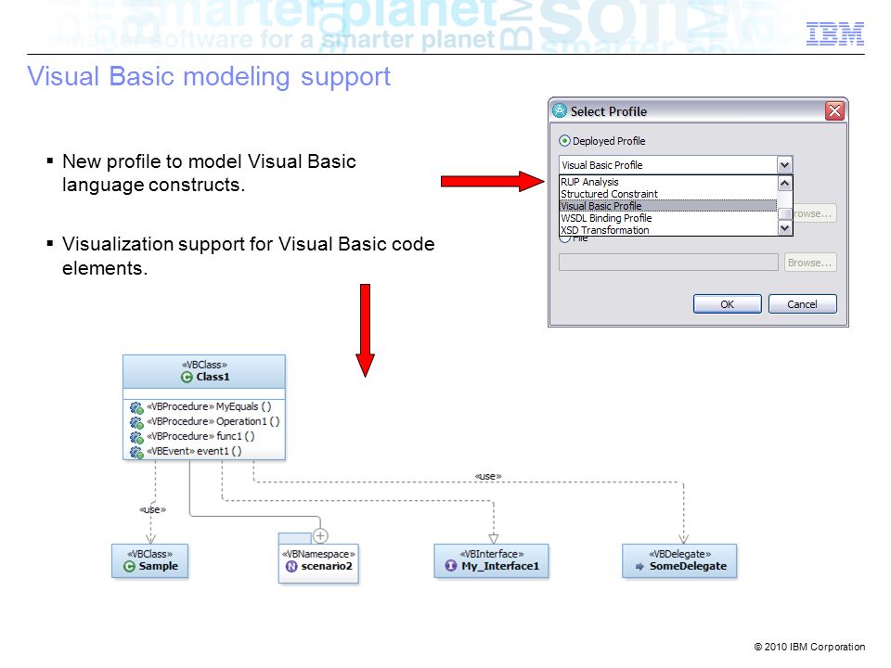Click the SomeDelegate arrow icon

pos(639,566)
